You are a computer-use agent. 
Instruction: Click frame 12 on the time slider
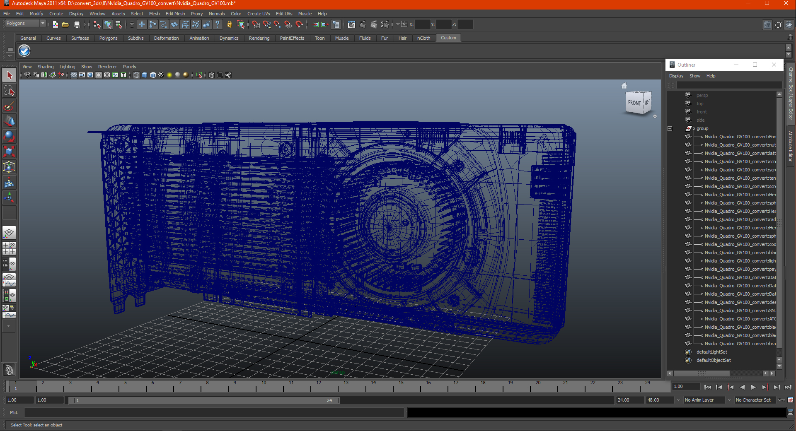(x=318, y=387)
